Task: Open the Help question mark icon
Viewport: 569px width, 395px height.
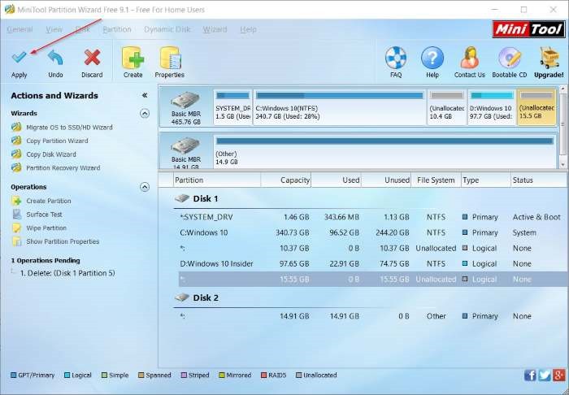Action: (432, 58)
